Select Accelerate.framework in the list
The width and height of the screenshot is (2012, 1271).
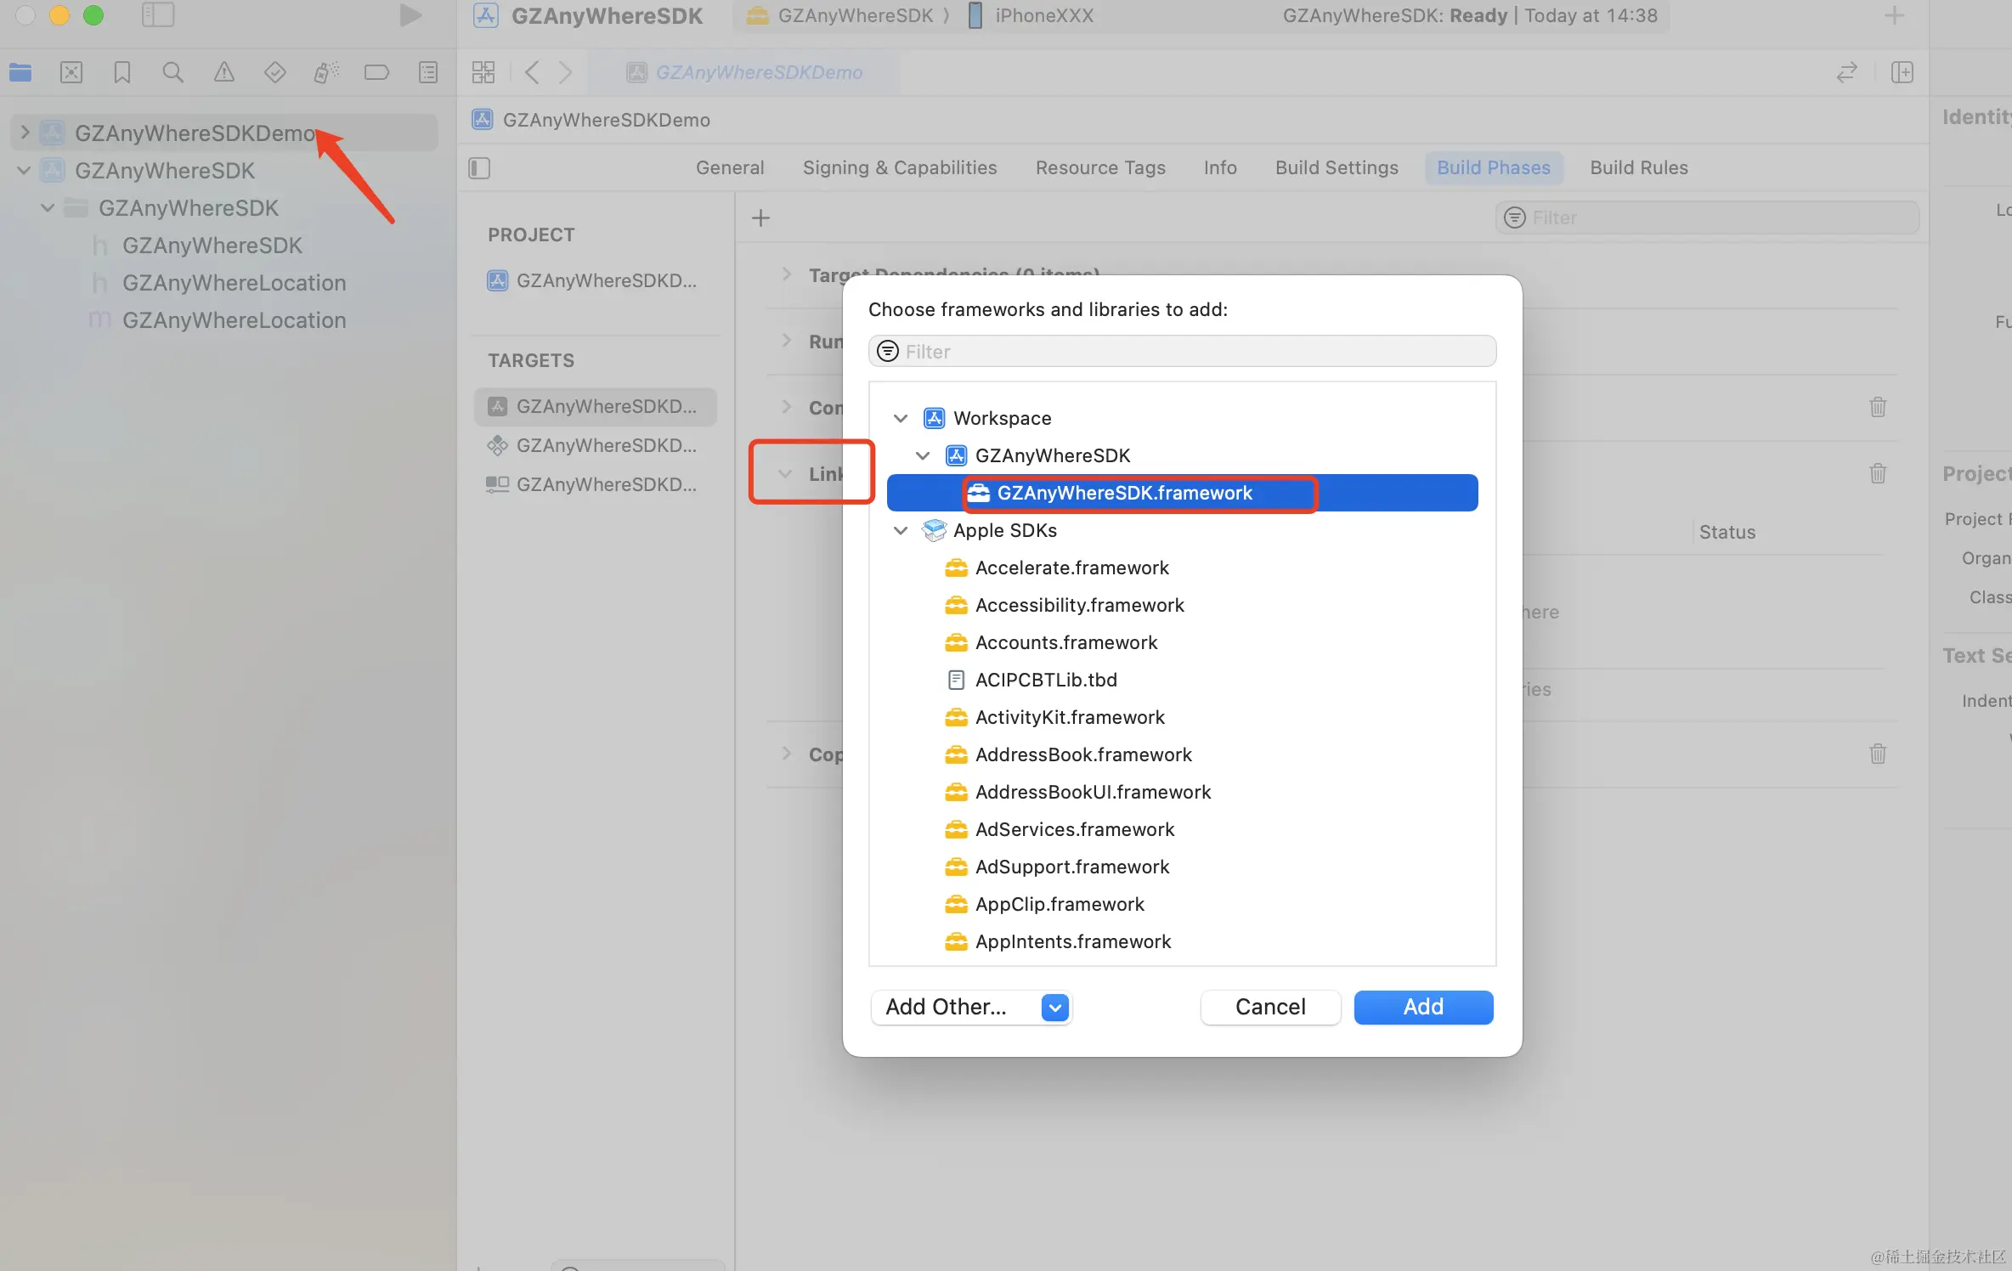coord(1071,568)
